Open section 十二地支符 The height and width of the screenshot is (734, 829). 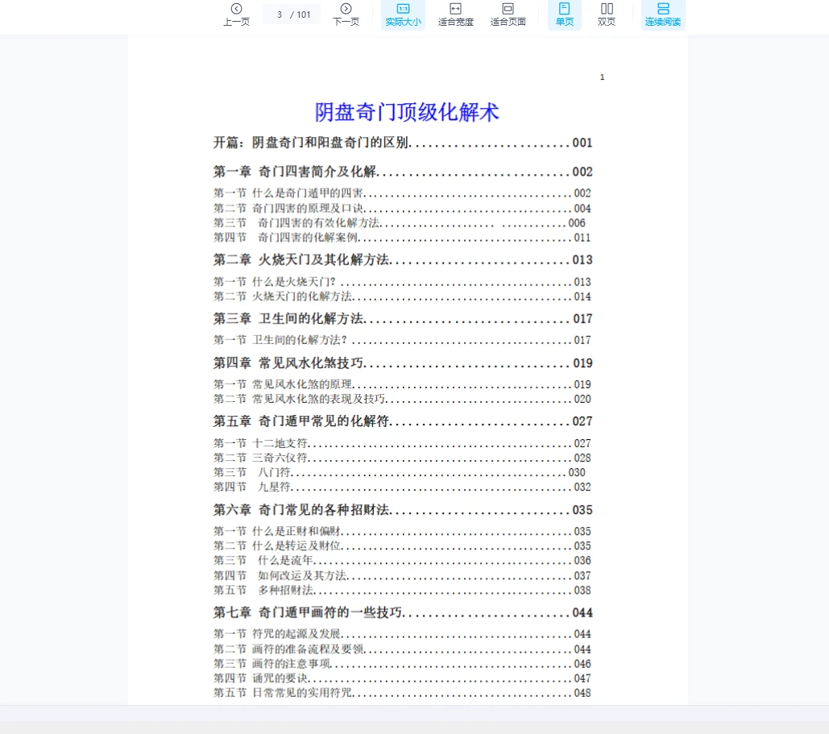point(402,443)
